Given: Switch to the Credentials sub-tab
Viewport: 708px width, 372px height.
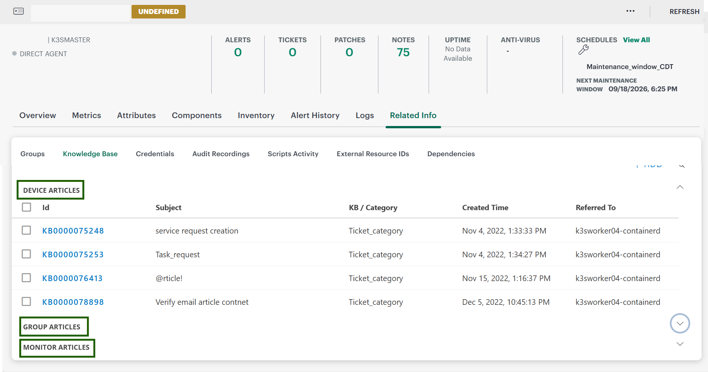Looking at the screenshot, I should point(155,154).
